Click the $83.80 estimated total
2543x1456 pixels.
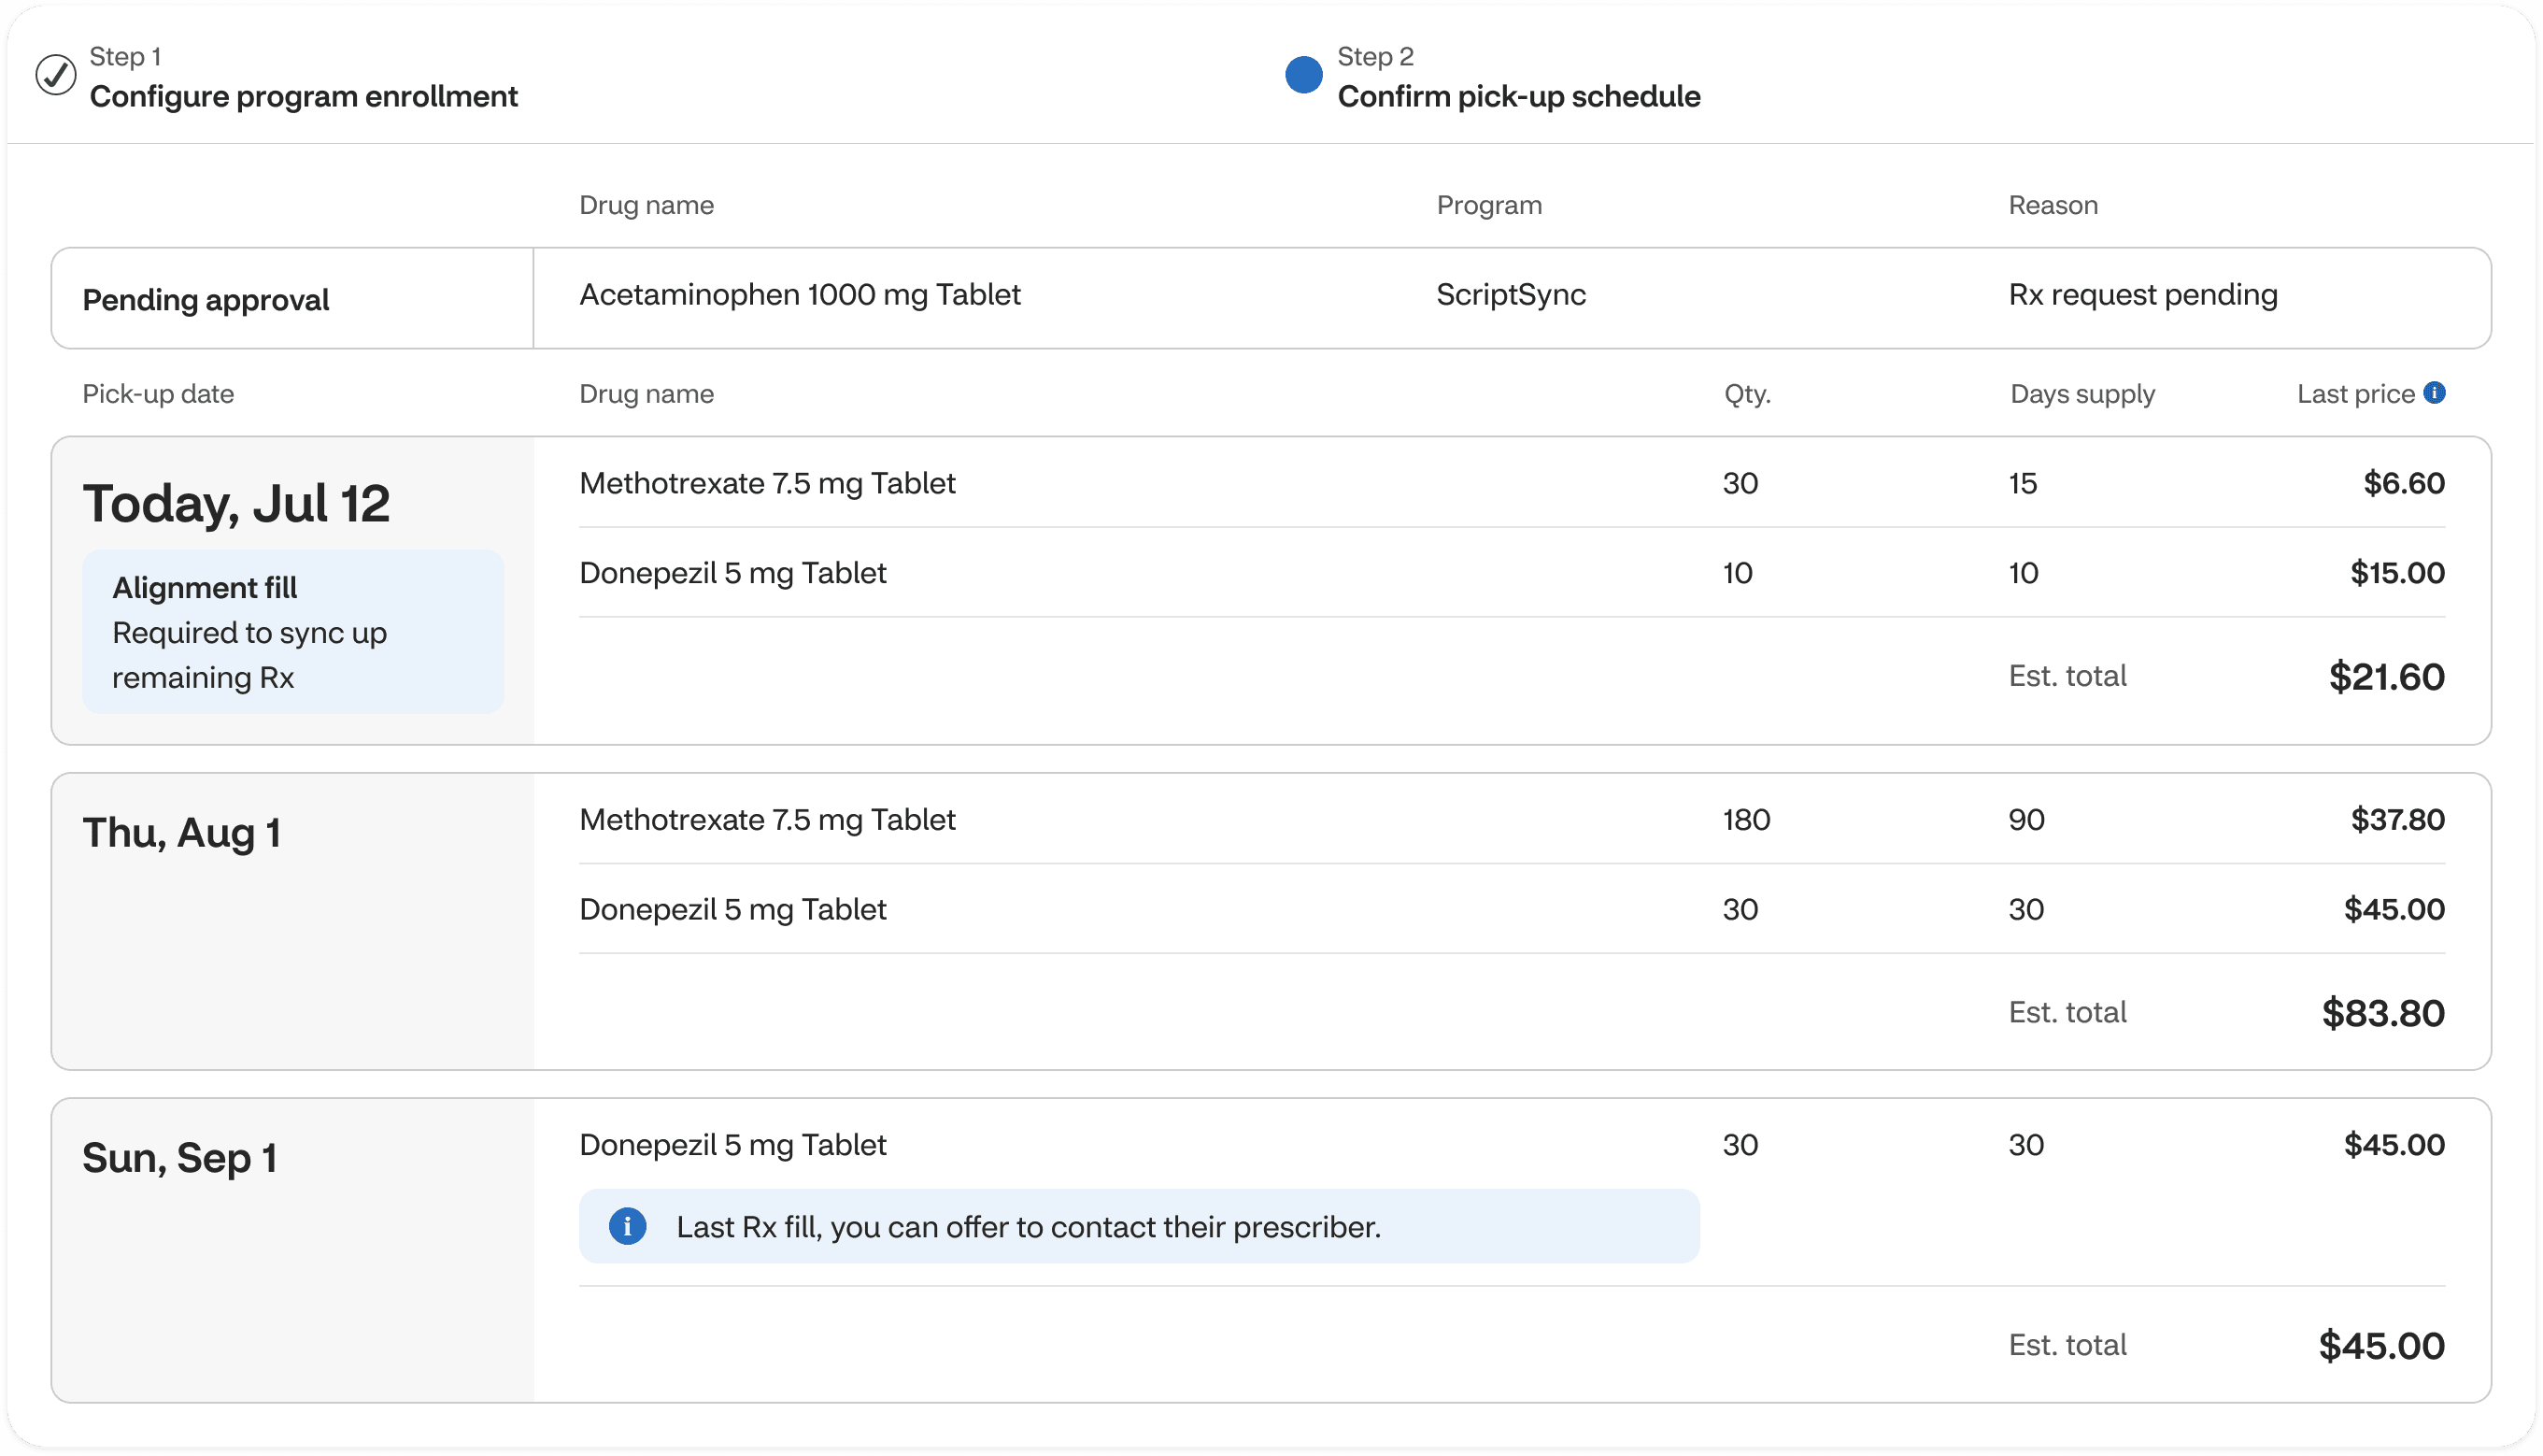(x=2382, y=1013)
